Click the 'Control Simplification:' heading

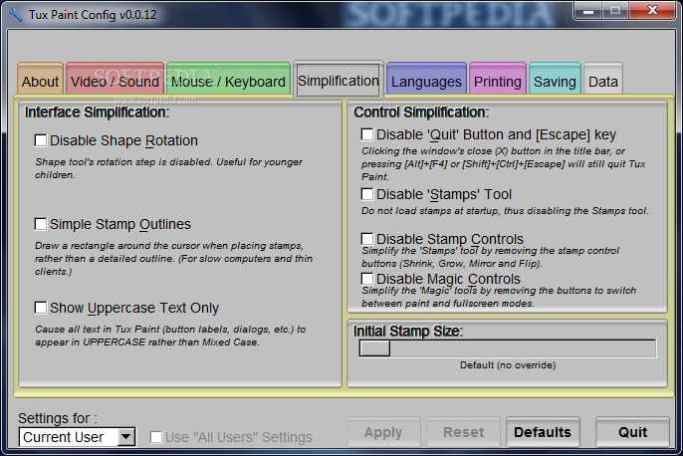click(x=421, y=113)
